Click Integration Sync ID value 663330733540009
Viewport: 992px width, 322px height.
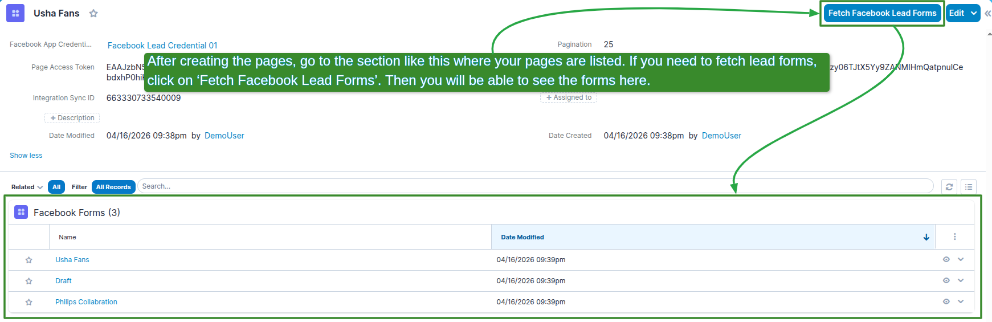pyautogui.click(x=144, y=98)
